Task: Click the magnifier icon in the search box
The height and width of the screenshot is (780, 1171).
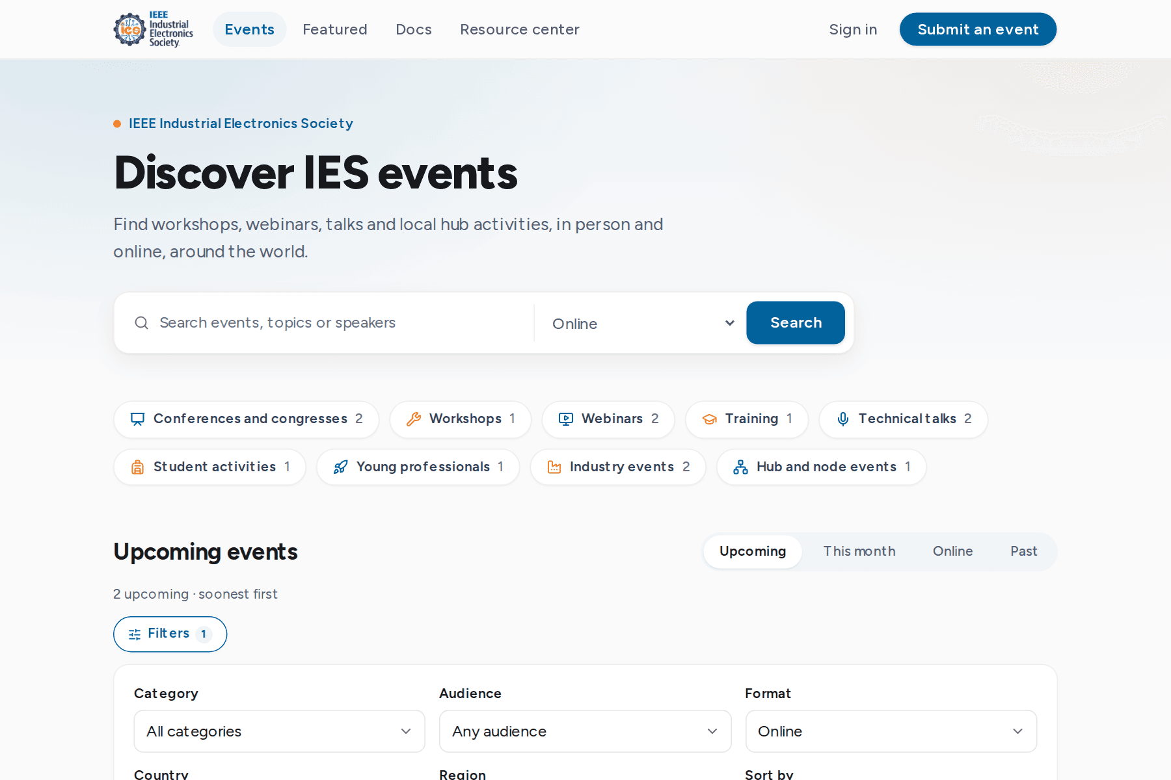Action: coord(141,323)
